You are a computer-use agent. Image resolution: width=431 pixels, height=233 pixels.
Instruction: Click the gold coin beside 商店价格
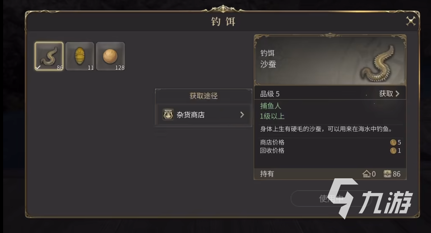tap(393, 142)
